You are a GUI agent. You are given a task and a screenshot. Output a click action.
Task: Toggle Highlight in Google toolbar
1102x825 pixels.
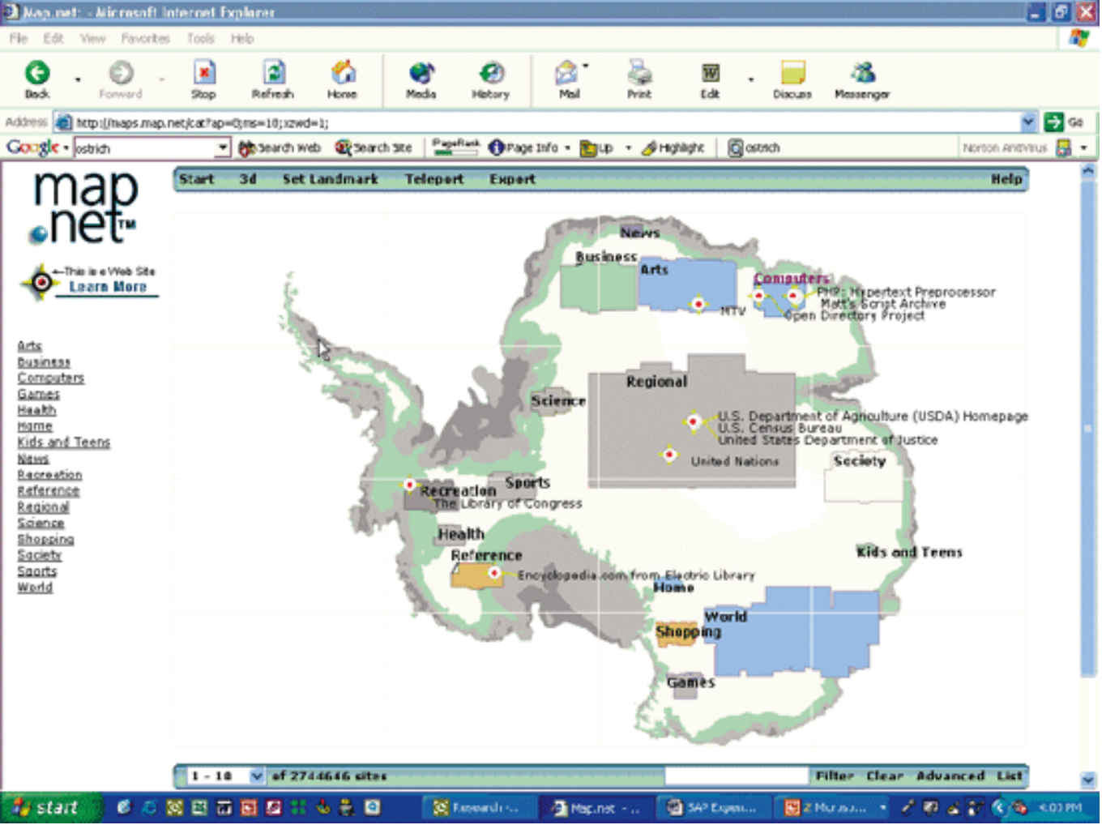tap(673, 147)
